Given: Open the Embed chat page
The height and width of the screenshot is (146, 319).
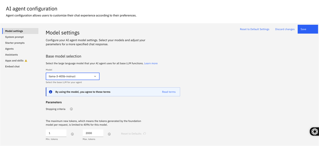Looking at the screenshot, I should (12, 66).
